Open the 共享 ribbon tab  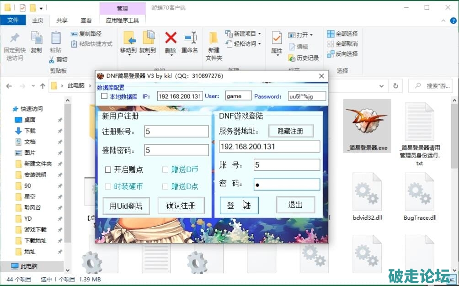point(62,20)
